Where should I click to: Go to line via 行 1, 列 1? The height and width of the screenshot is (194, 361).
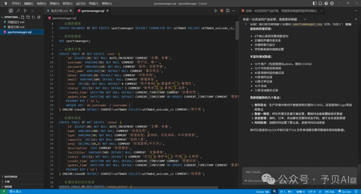[x=286, y=192]
